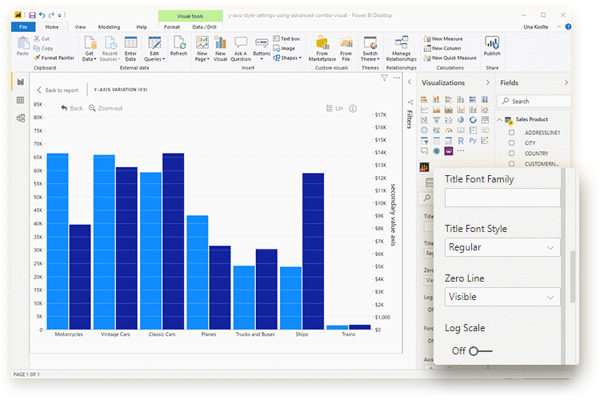This screenshot has width=600, height=400.
Task: Switch to the Home tab
Action: (52, 27)
